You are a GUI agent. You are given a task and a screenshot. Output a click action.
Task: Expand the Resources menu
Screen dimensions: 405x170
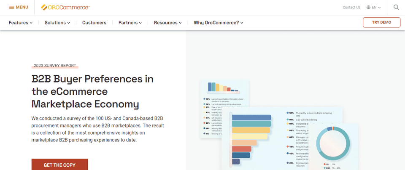pyautogui.click(x=168, y=23)
